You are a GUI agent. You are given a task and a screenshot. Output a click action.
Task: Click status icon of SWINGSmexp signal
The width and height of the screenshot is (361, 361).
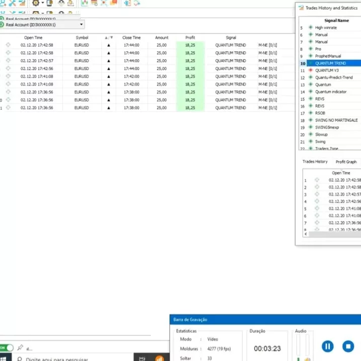coord(310,127)
